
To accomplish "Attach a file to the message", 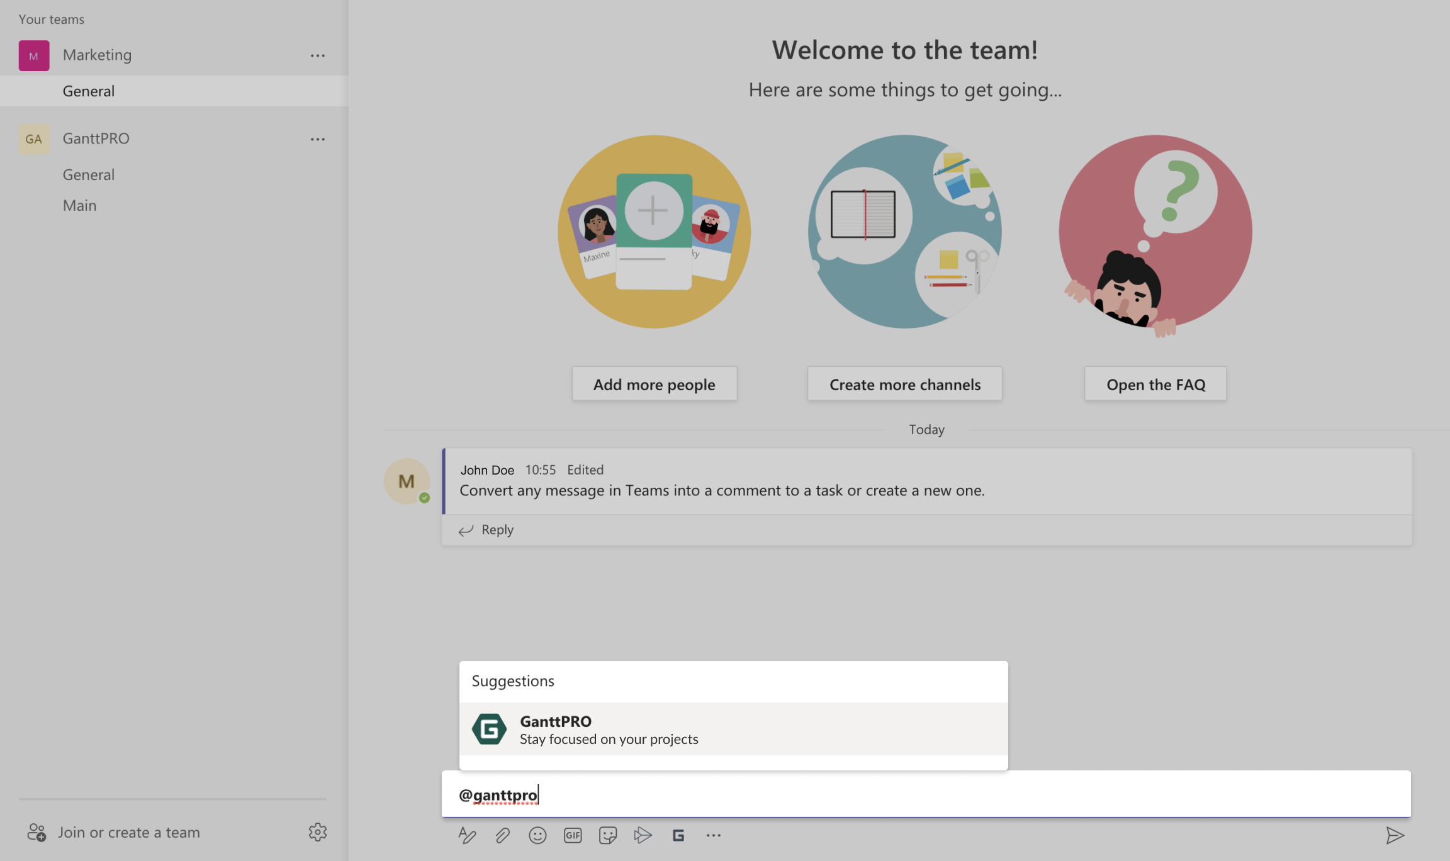I will coord(502,835).
